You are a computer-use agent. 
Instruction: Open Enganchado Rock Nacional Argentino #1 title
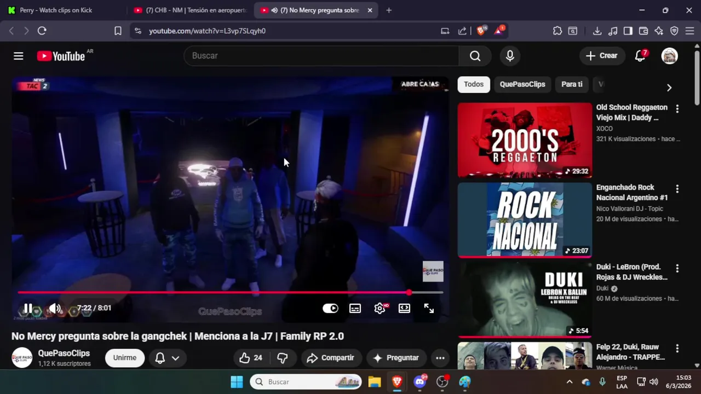[632, 192]
